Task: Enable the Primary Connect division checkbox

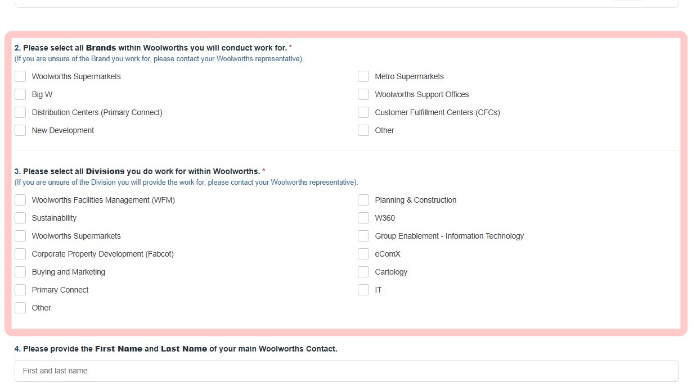Action: tap(20, 290)
